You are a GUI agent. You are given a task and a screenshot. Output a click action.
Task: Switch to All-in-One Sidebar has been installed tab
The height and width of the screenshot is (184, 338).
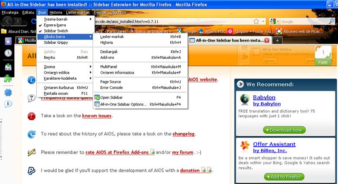coord(230,40)
